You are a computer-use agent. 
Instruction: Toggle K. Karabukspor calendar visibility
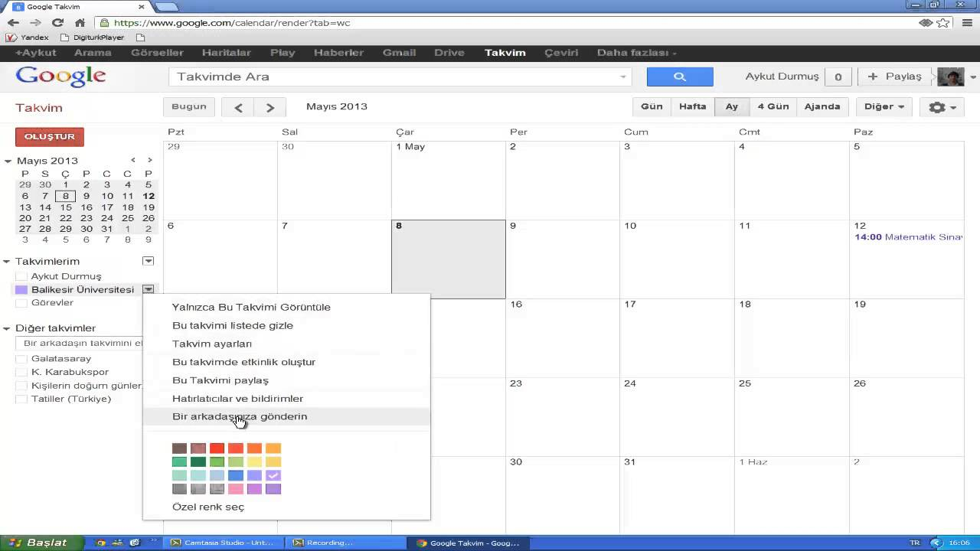[x=21, y=372]
